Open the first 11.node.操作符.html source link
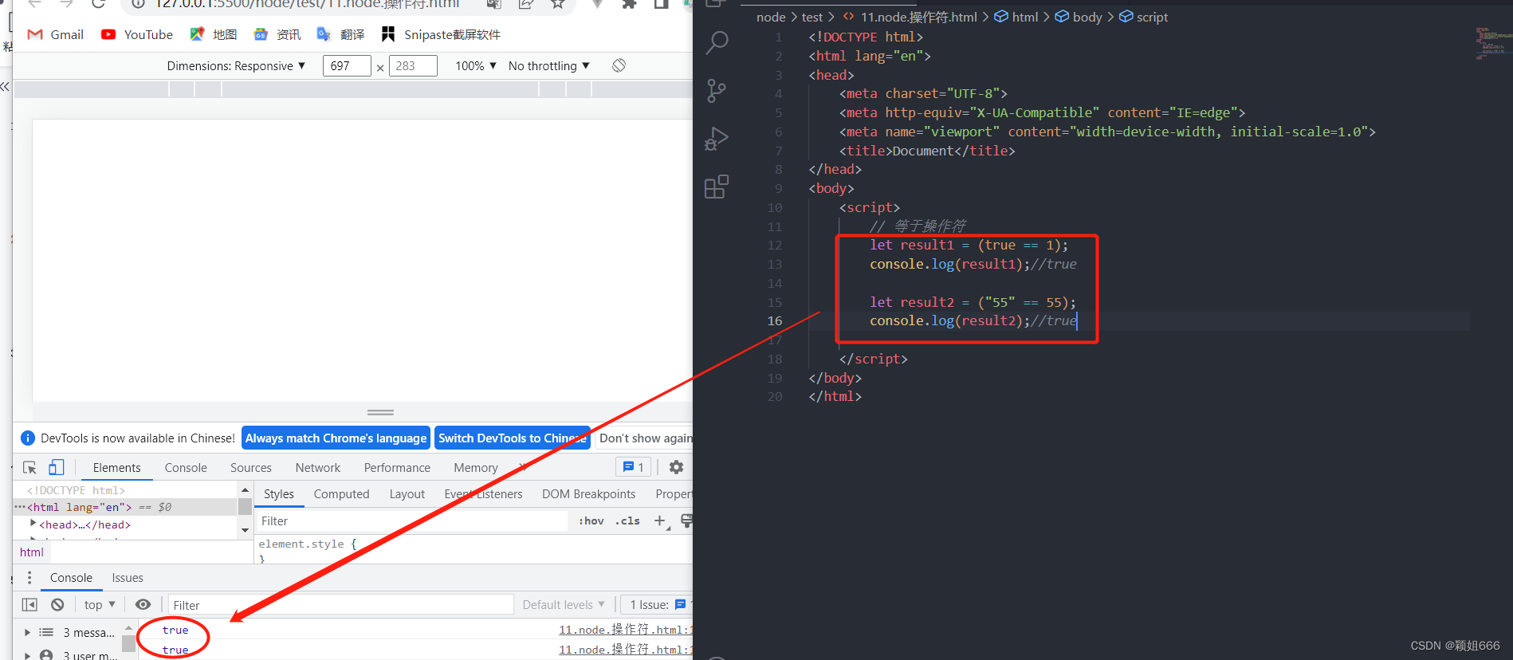1513x660 pixels. pos(625,630)
